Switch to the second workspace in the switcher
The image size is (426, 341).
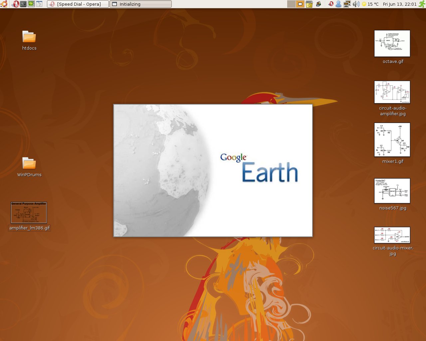tap(300, 4)
